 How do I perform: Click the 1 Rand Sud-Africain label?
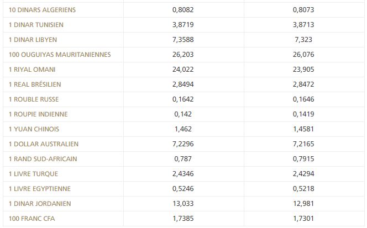tap(43, 159)
